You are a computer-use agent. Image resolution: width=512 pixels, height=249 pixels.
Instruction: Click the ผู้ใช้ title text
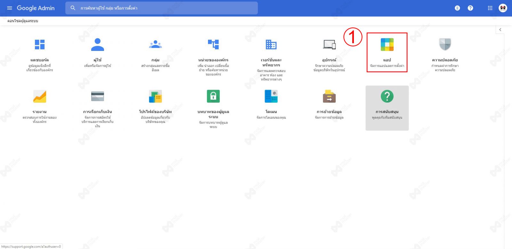[98, 60]
